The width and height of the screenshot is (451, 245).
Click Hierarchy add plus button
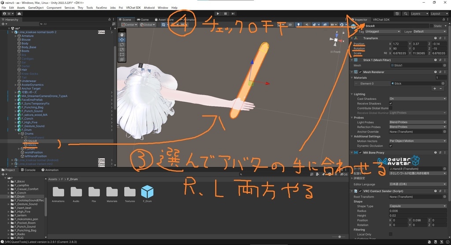coord(3,24)
